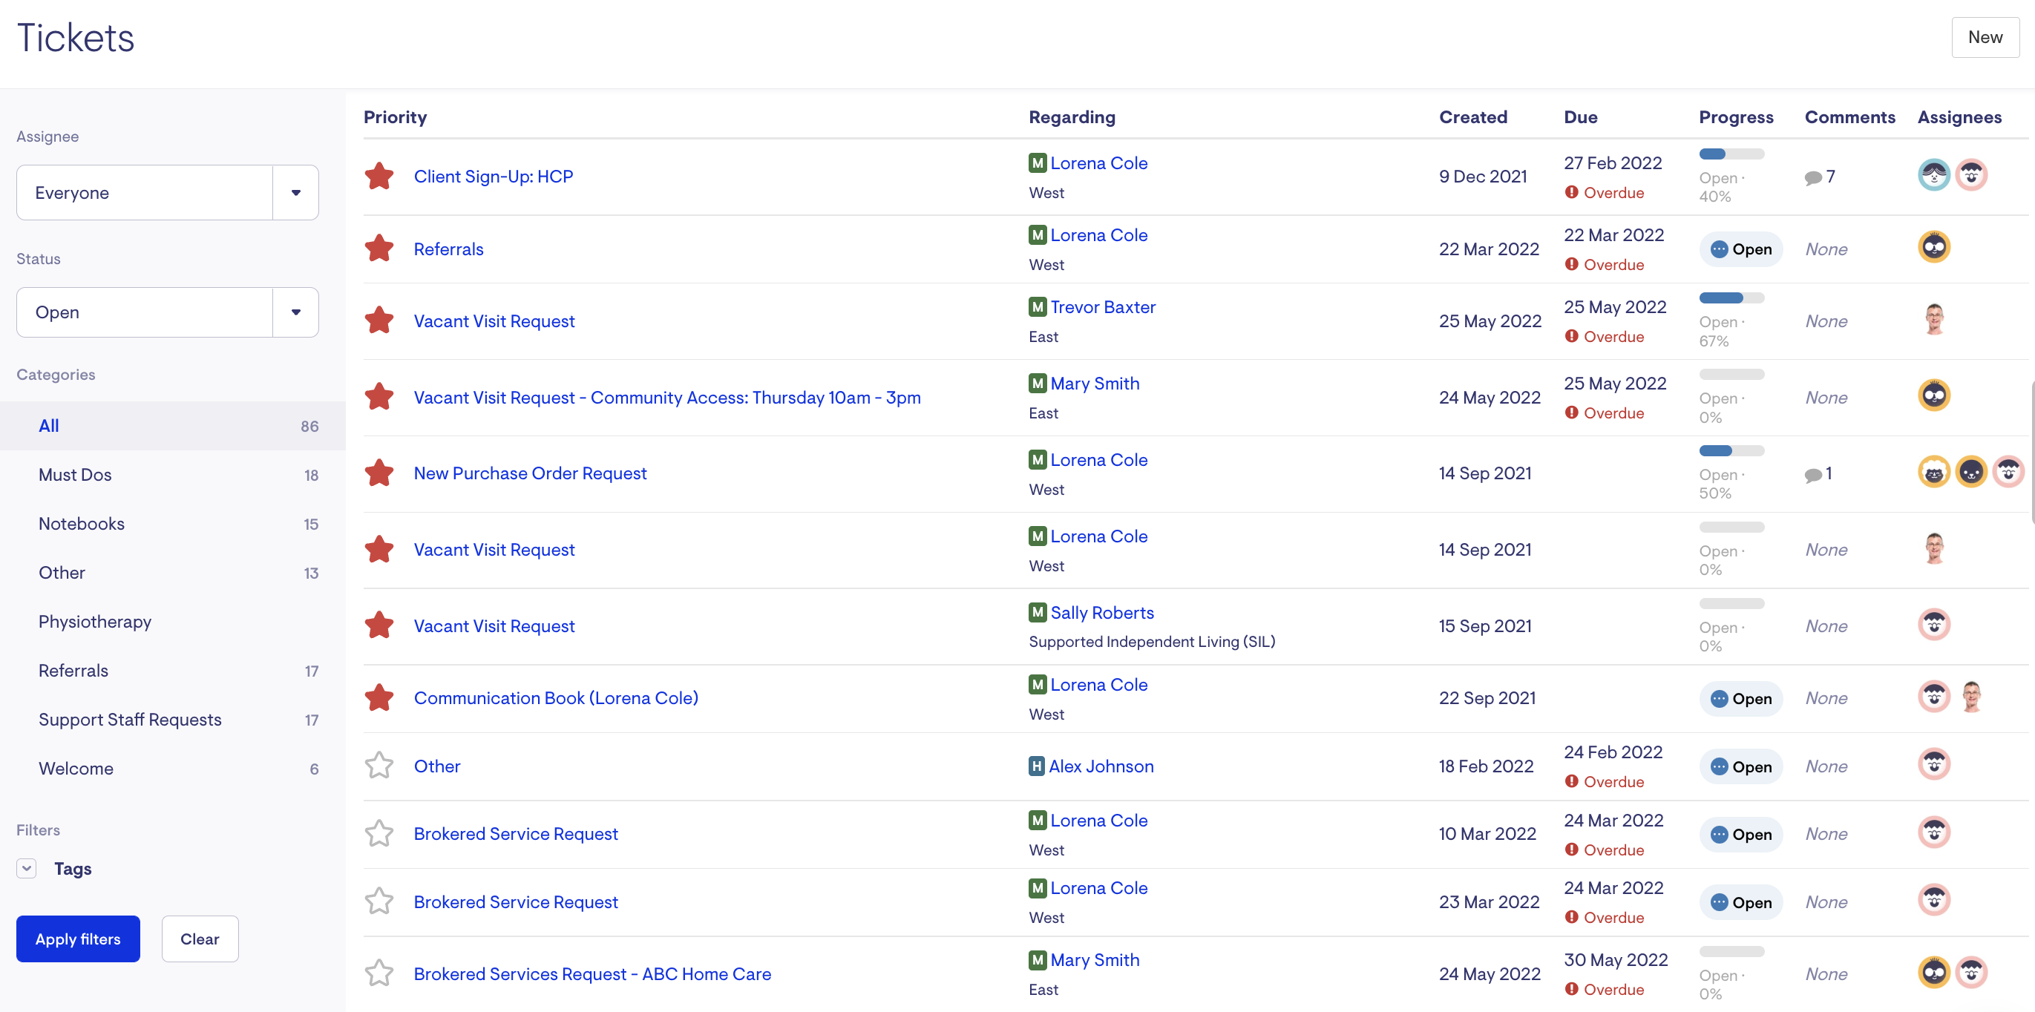
Task: Click the Overdue warning icon on the Referrals ticket
Action: pos(1571,265)
